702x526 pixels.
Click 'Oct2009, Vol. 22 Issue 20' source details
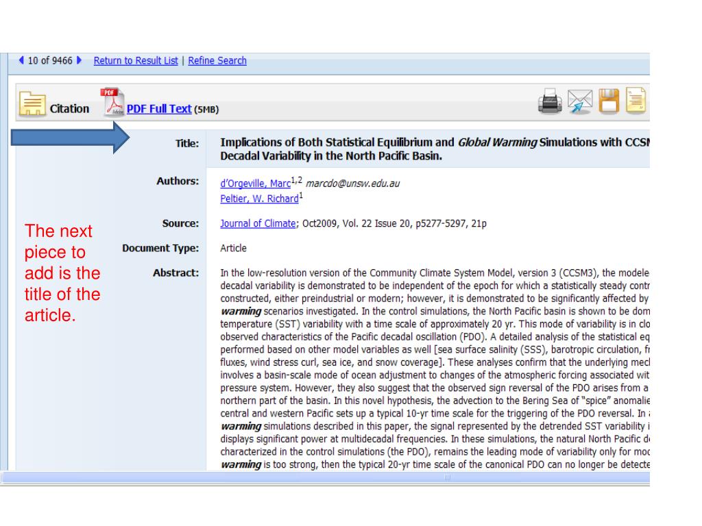point(358,223)
